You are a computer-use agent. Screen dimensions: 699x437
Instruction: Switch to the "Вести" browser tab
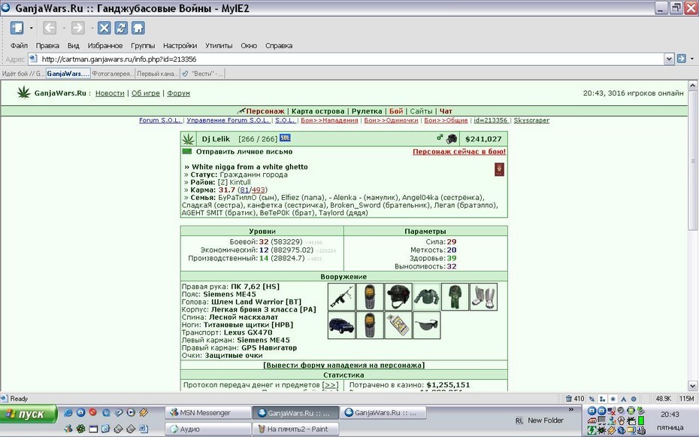pyautogui.click(x=202, y=74)
